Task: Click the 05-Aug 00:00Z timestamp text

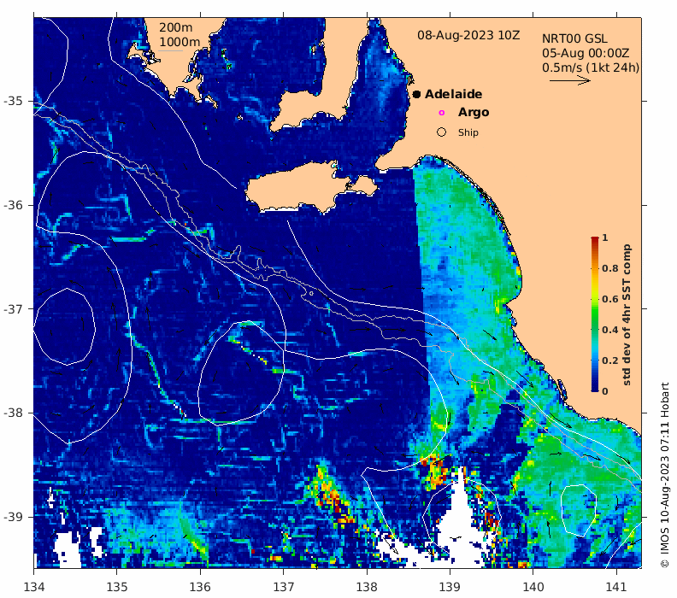Action: coord(586,54)
